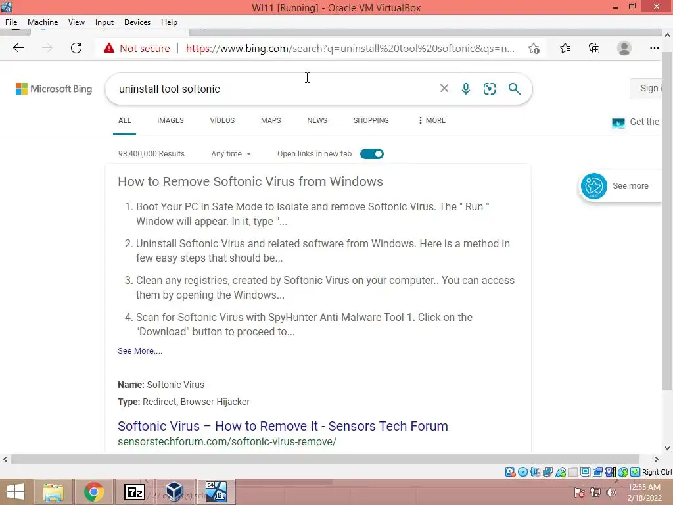This screenshot has width=673, height=505.
Task: Open the browser Collections panel
Action: click(594, 49)
